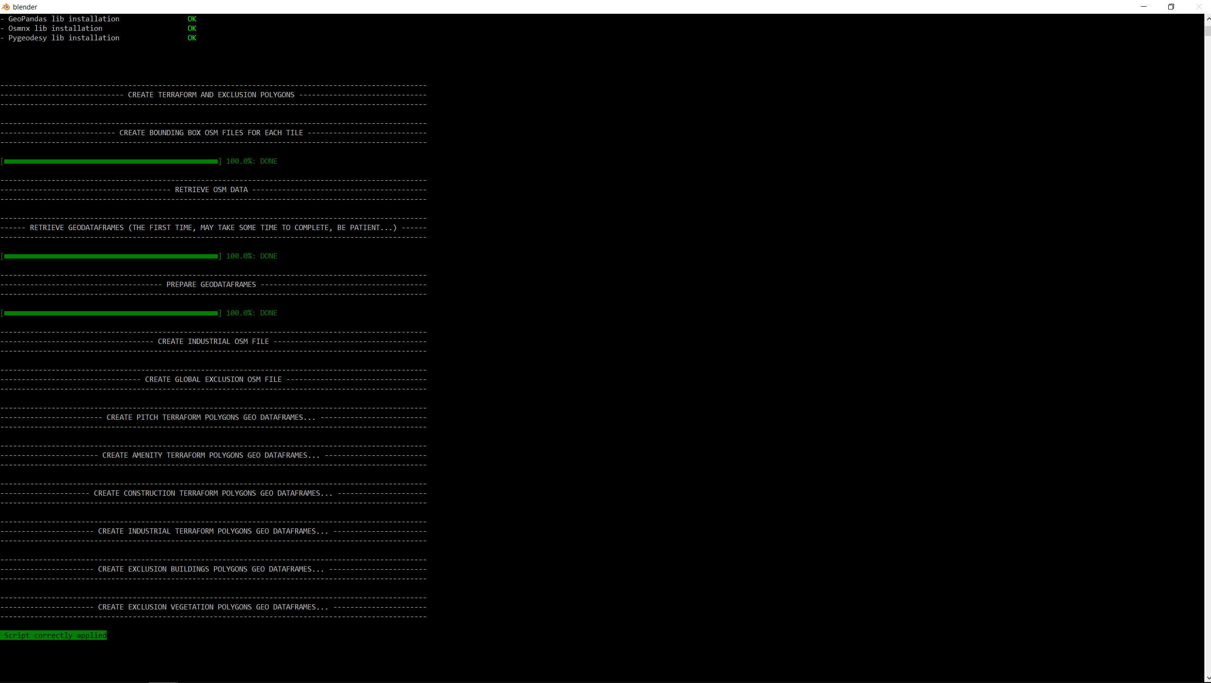The width and height of the screenshot is (1211, 683).
Task: Click the scrollbar down arrow
Action: [x=1208, y=678]
